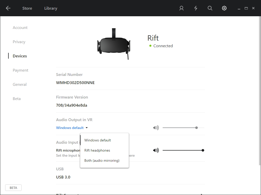Choose Rift headphones output option

[x=104, y=150]
